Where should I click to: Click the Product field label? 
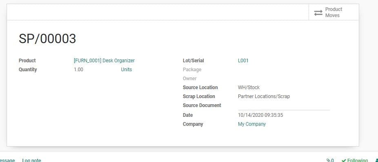click(27, 61)
